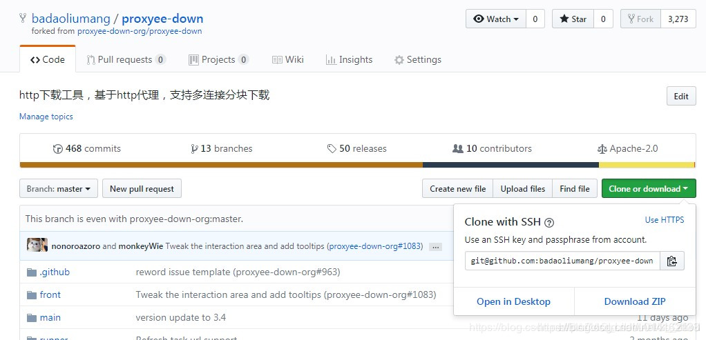Click the front folder icon
Viewport: 706px width, 340px height.
(32, 295)
